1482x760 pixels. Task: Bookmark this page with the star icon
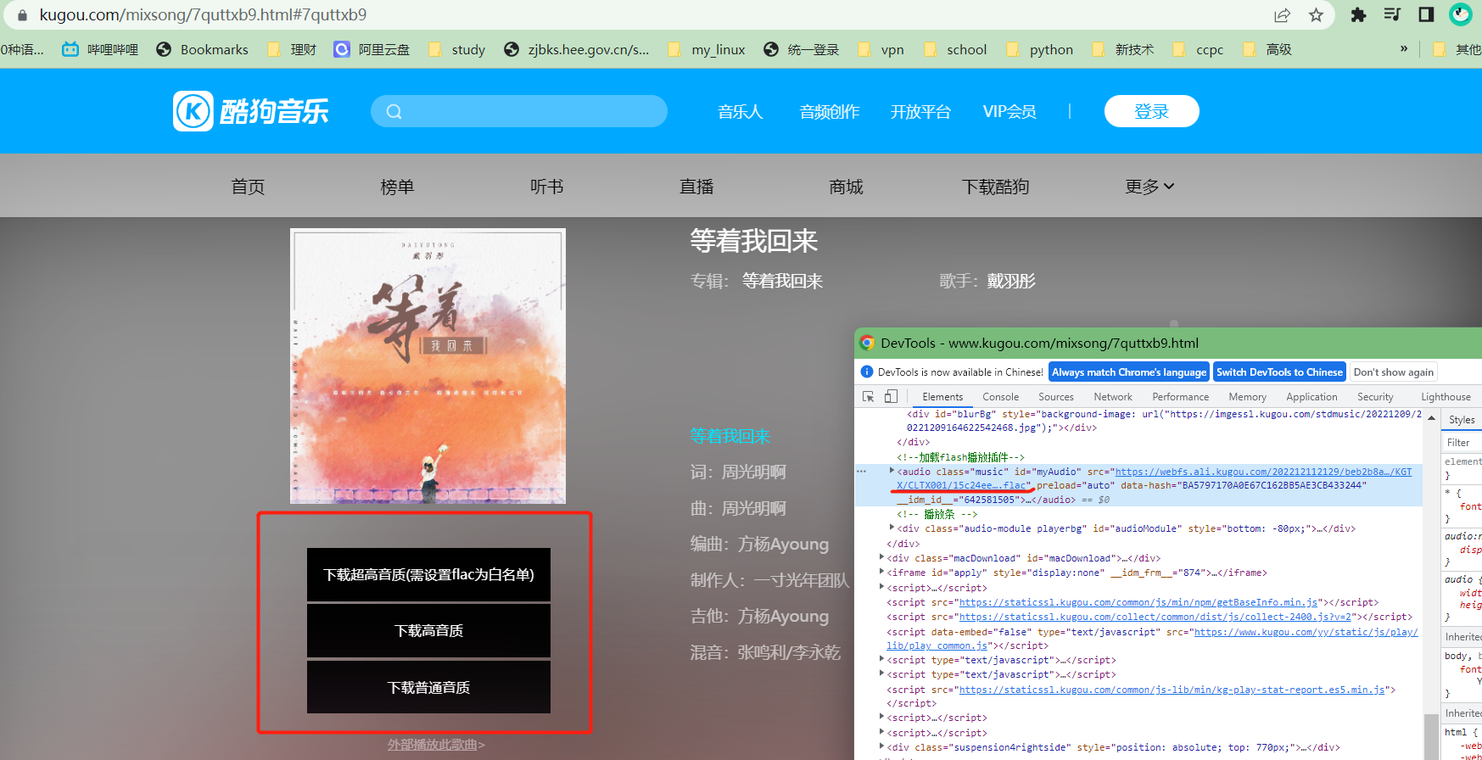click(1316, 15)
